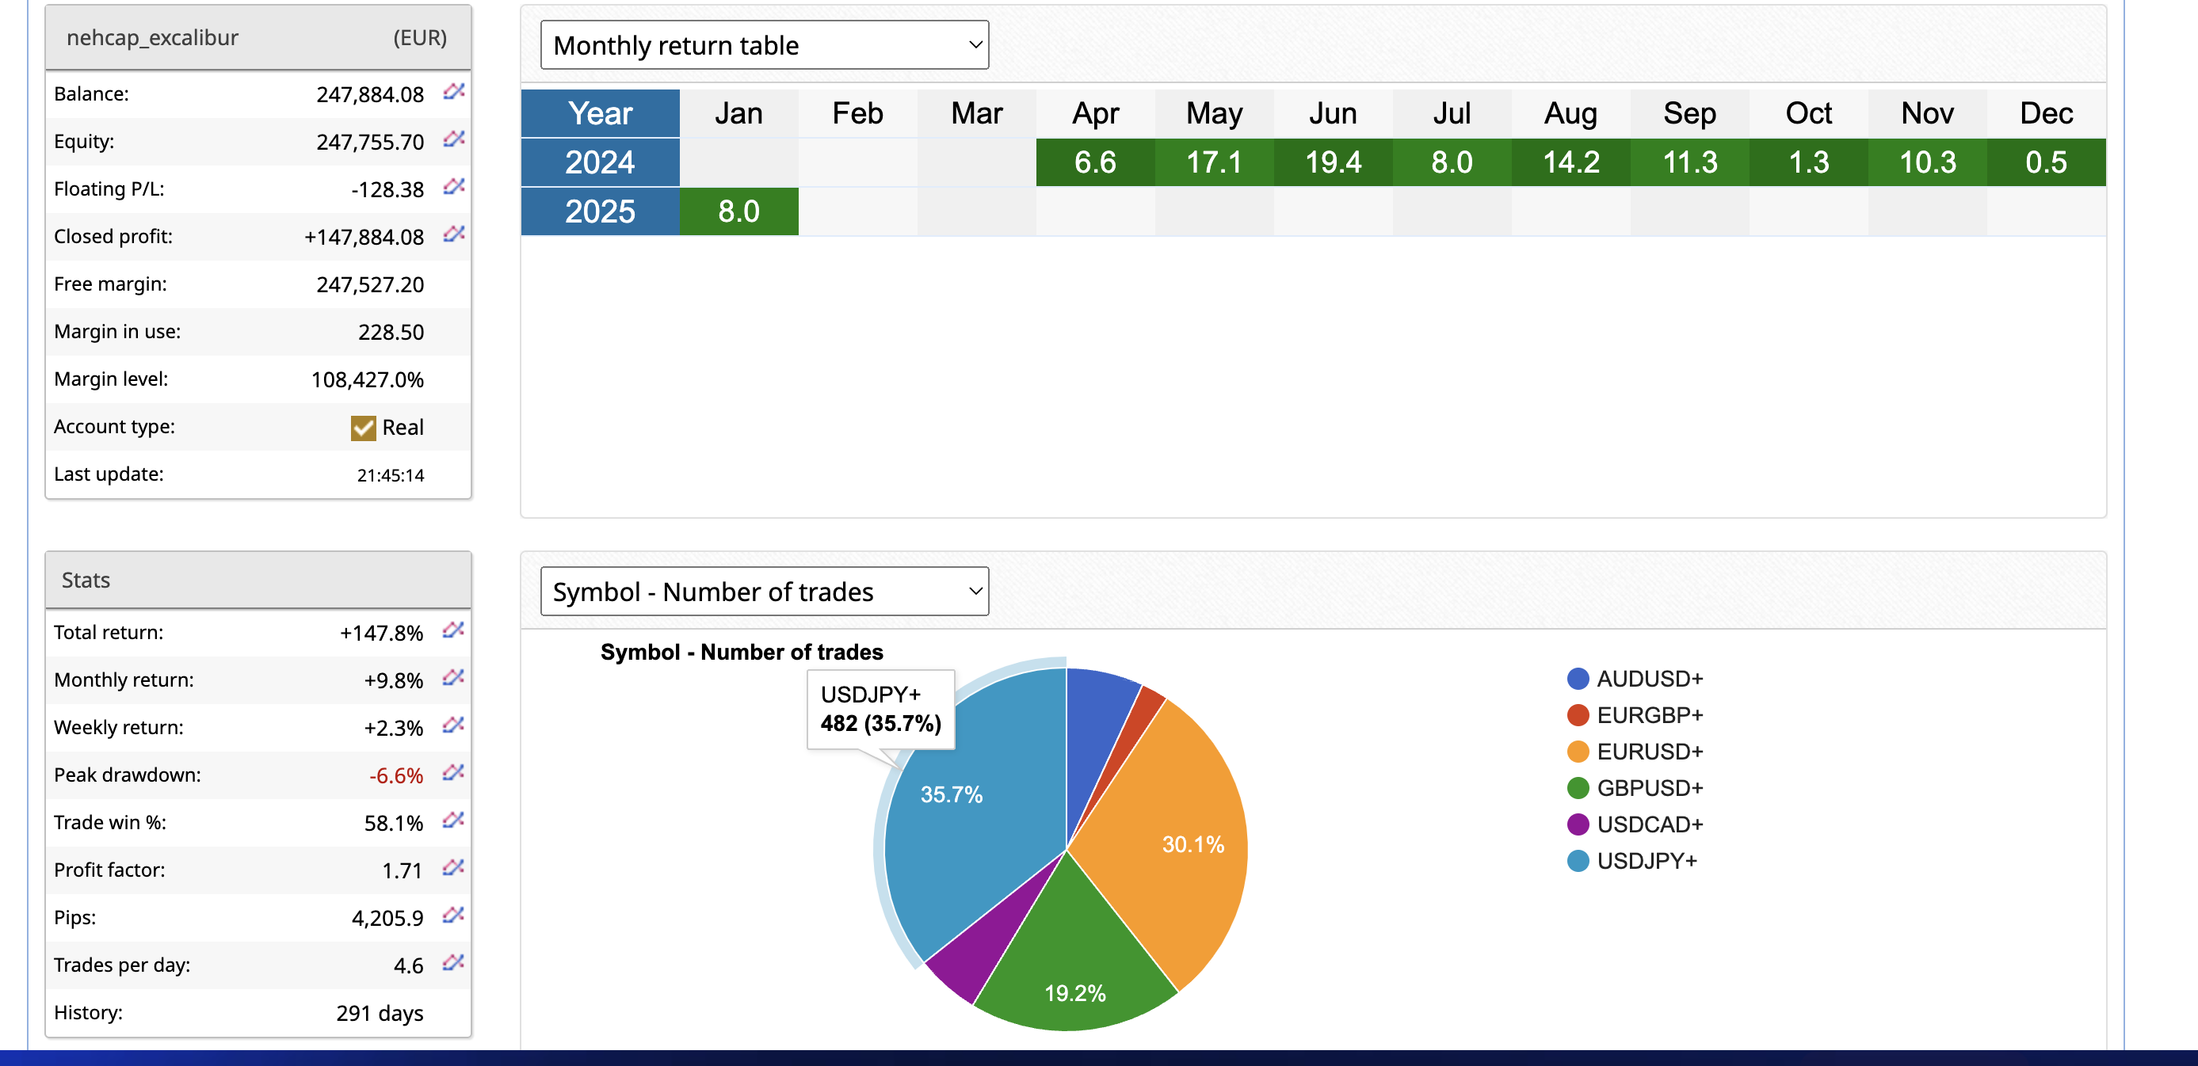Click the chart icon beside Equity

(453, 139)
